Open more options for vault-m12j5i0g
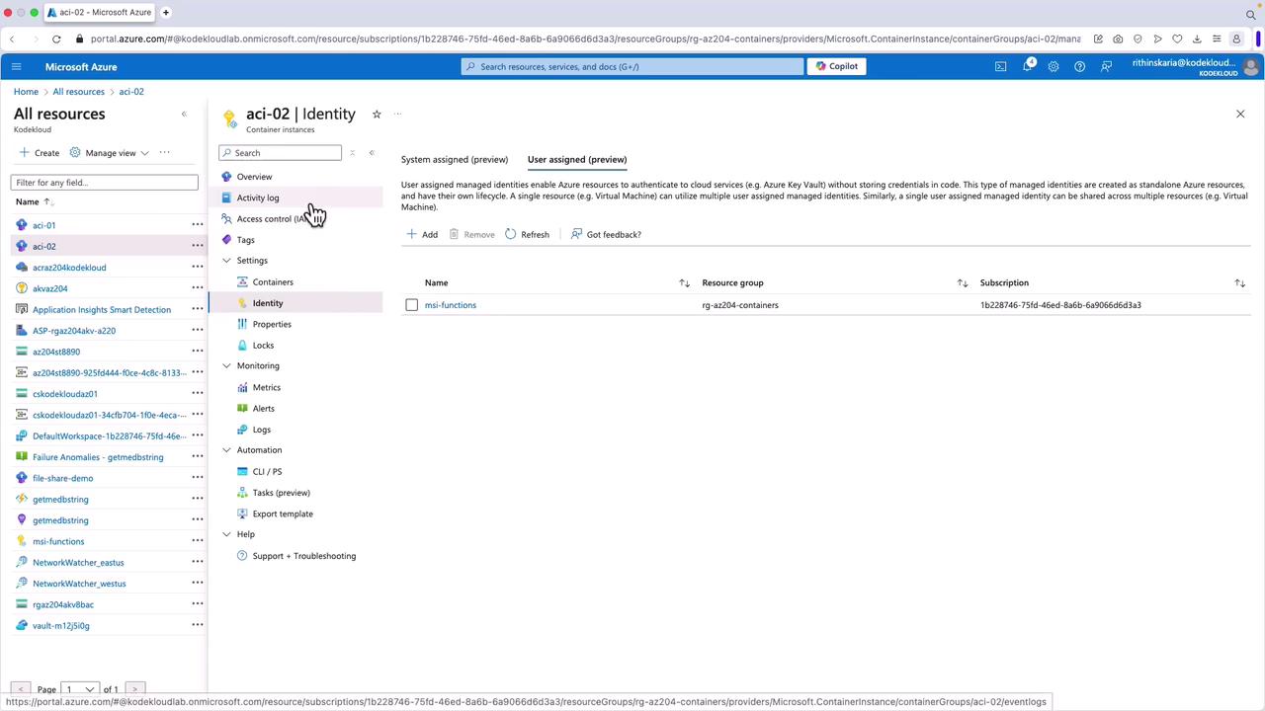This screenshot has width=1265, height=711. coord(198,625)
